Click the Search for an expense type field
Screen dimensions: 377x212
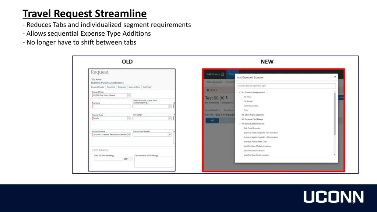(286, 86)
